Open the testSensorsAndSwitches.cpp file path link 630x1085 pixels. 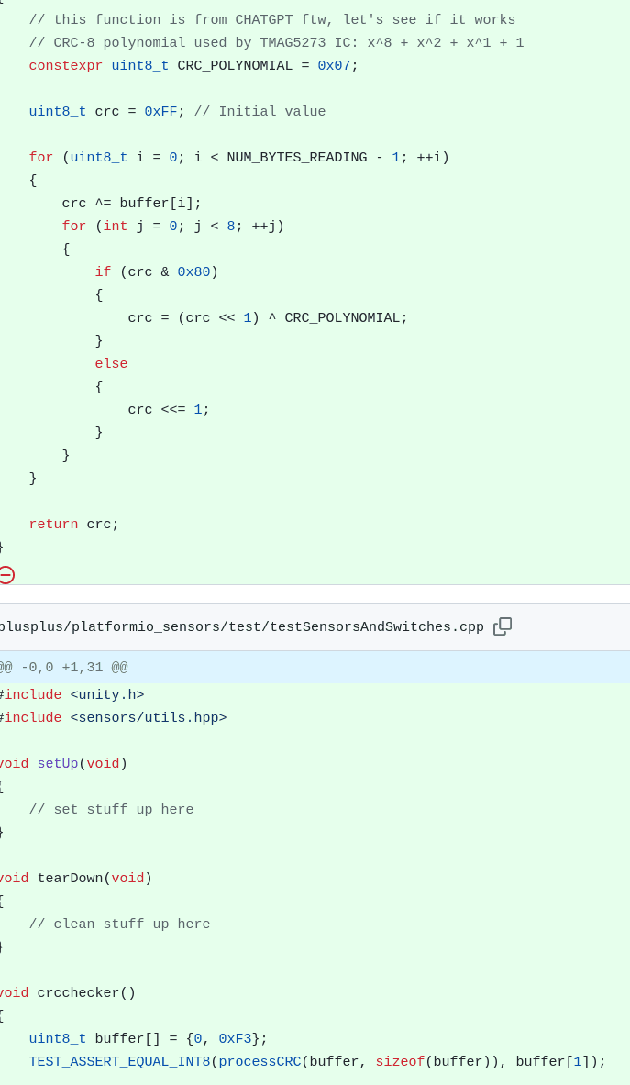pos(241,627)
